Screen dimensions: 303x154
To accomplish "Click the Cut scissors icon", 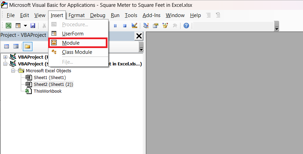I will [44, 26].
